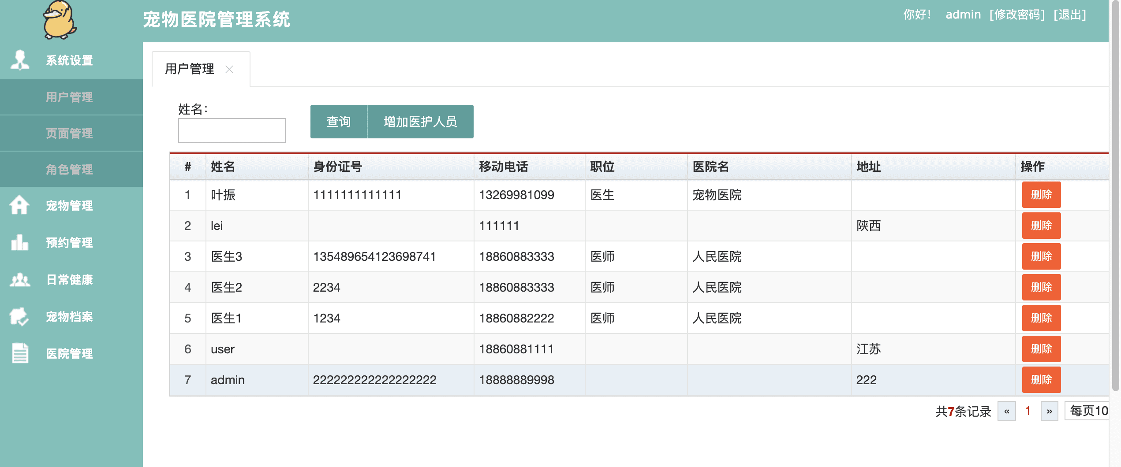Image resolution: width=1121 pixels, height=467 pixels.
Task: Click the [退出] logout link
Action: coord(1070,15)
